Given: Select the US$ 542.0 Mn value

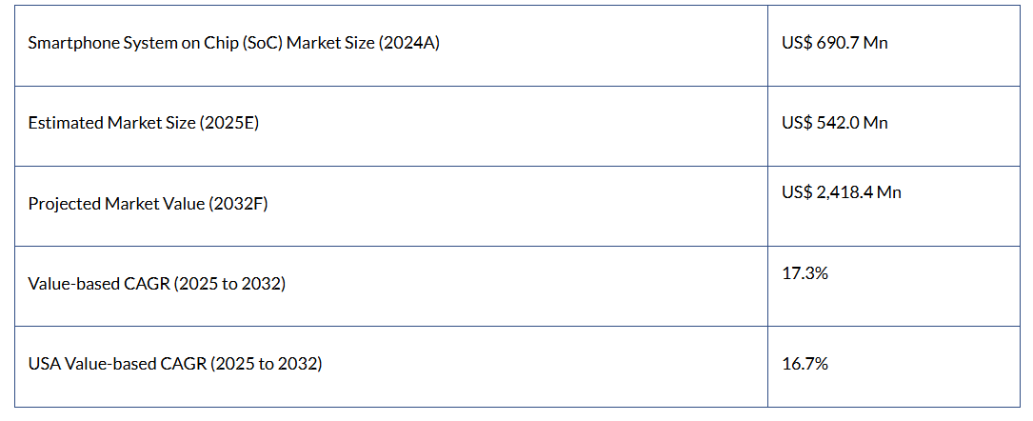Looking at the screenshot, I should click(x=834, y=123).
